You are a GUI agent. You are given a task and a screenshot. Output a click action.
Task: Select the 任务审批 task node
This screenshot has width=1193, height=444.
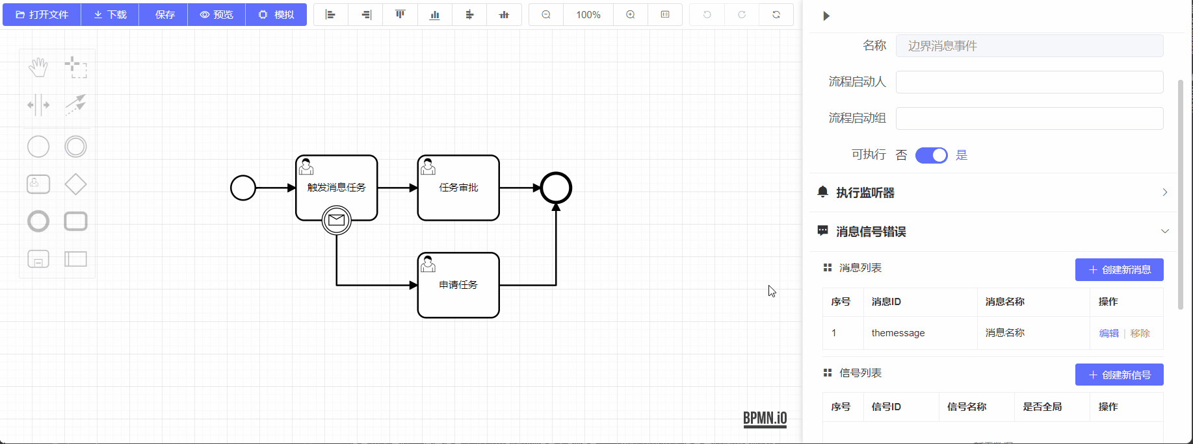(458, 188)
